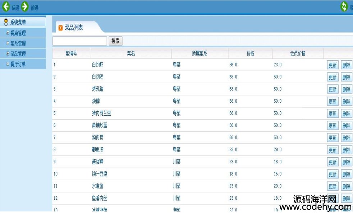Click 删除 for 猪肉荷兰豆
The image size is (353, 214).
(347, 113)
